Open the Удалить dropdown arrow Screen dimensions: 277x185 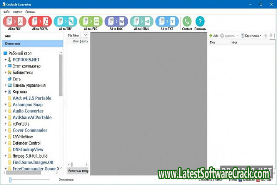coord(237,35)
